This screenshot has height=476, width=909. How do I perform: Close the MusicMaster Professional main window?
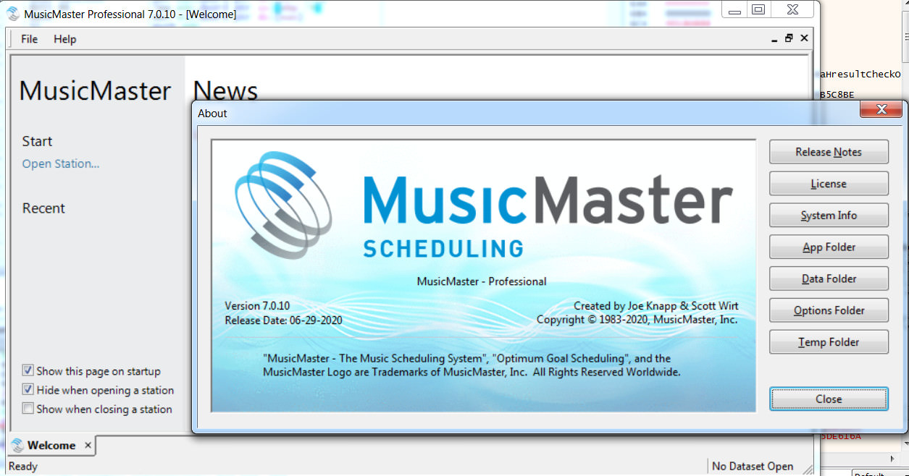coord(792,9)
